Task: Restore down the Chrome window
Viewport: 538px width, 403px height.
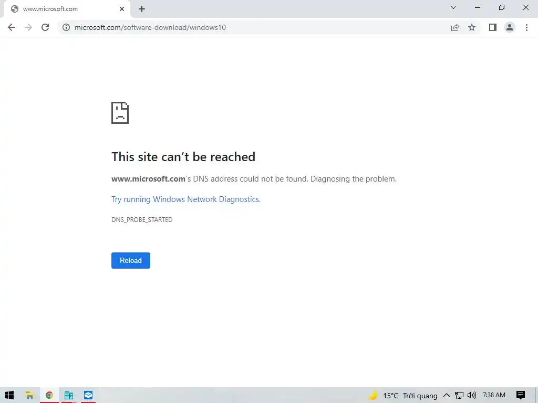Action: point(502,7)
